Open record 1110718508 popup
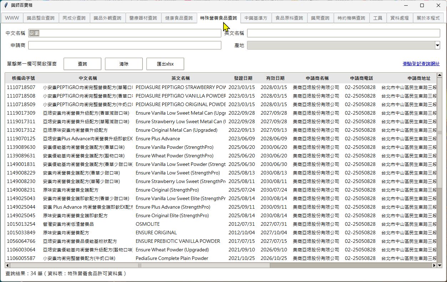The width and height of the screenshot is (447, 282). 21,96
